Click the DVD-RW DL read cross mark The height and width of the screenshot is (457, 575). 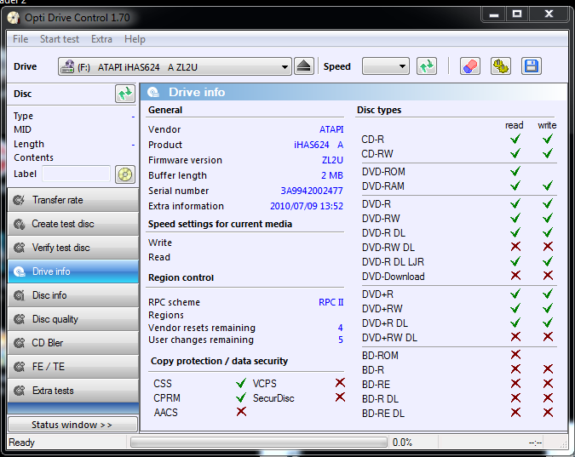click(515, 247)
